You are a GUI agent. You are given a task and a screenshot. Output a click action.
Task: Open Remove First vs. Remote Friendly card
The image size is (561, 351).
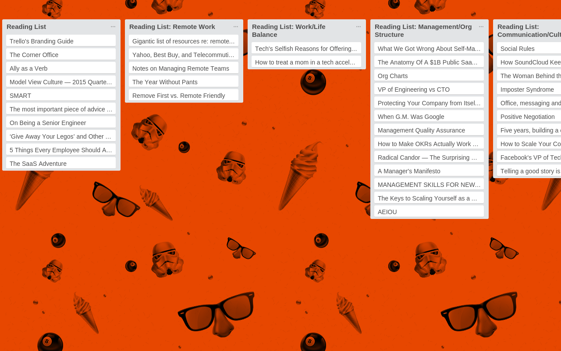tap(184, 95)
